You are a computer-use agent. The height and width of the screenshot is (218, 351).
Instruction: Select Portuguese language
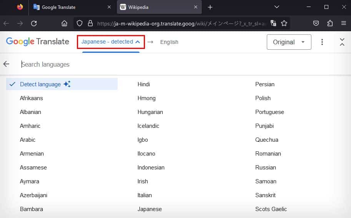point(269,112)
